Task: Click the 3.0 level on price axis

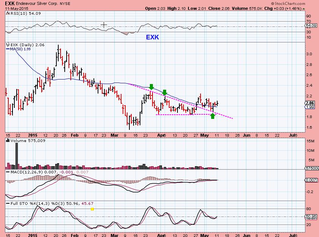Action: click(x=309, y=54)
